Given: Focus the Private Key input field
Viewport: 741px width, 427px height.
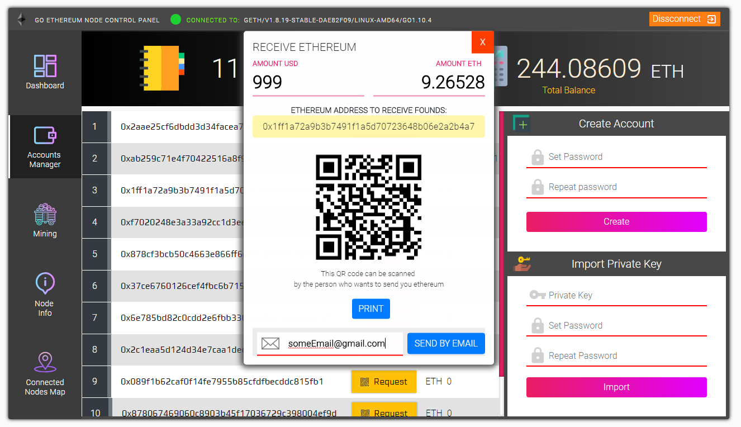Looking at the screenshot, I should (x=616, y=296).
